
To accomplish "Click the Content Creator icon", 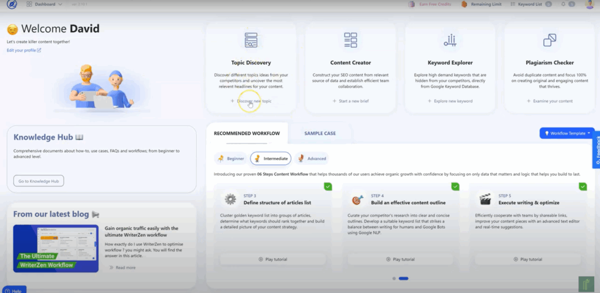I will click(350, 40).
